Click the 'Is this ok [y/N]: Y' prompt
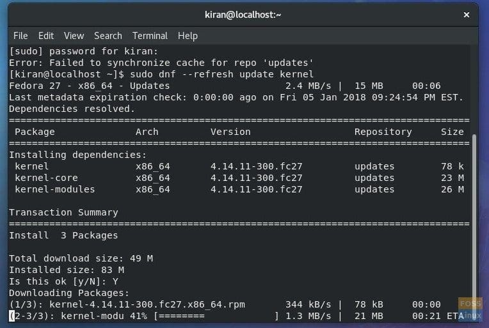 (x=63, y=281)
